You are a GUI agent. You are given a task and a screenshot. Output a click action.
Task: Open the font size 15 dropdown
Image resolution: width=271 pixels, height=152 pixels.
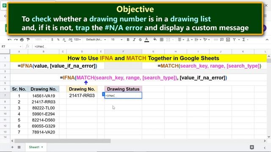(117, 40)
